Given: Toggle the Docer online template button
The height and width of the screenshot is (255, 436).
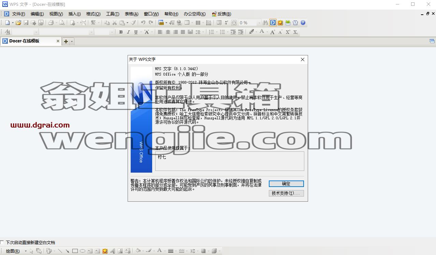Looking at the screenshot, I should tap(273, 23).
